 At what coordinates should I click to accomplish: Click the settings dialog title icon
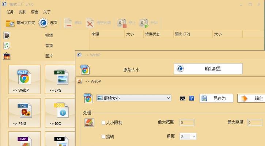tap(80, 81)
